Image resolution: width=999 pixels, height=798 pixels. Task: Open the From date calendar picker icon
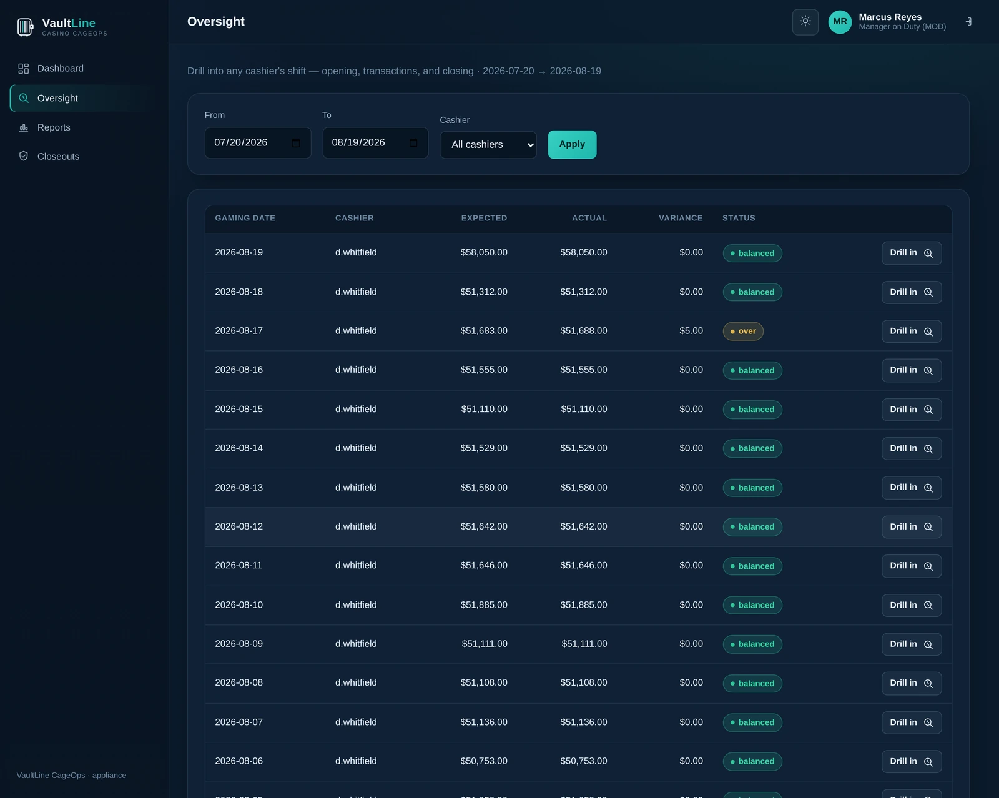coord(296,143)
